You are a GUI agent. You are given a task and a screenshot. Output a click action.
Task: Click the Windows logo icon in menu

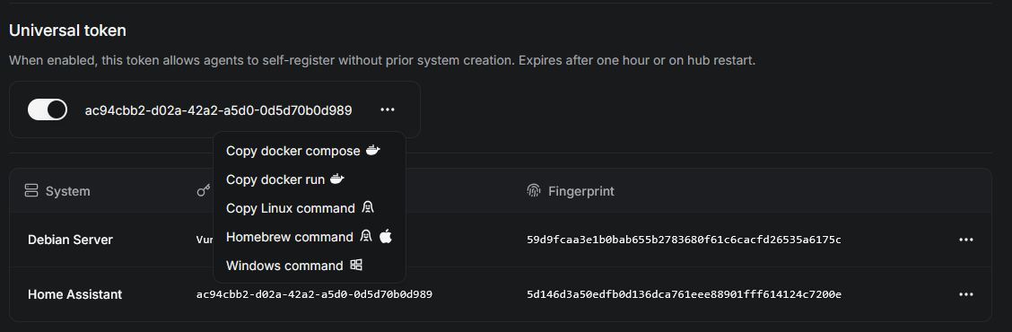(356, 265)
